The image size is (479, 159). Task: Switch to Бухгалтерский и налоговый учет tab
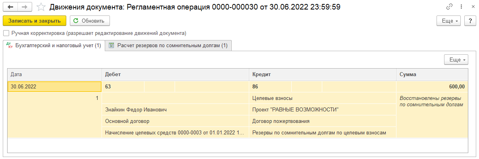[54, 46]
